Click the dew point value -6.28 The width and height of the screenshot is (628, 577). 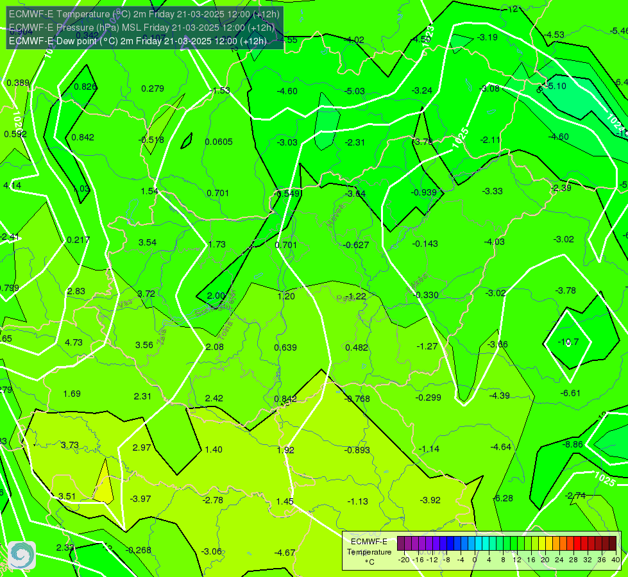(x=503, y=498)
